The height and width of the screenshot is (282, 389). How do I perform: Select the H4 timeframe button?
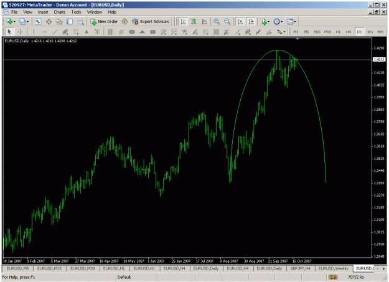click(x=349, y=32)
